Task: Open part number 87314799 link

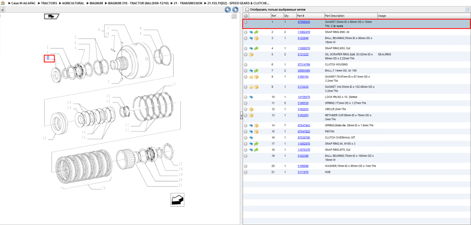Action: coord(304,64)
